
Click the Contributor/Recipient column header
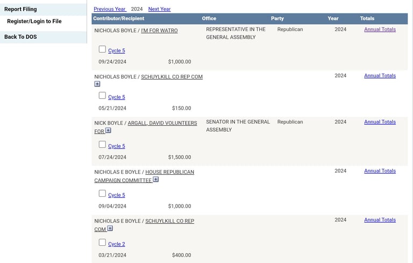click(118, 18)
